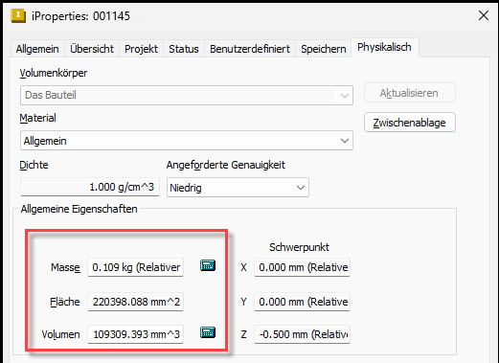Close the iProperties dialog

[x=484, y=15]
